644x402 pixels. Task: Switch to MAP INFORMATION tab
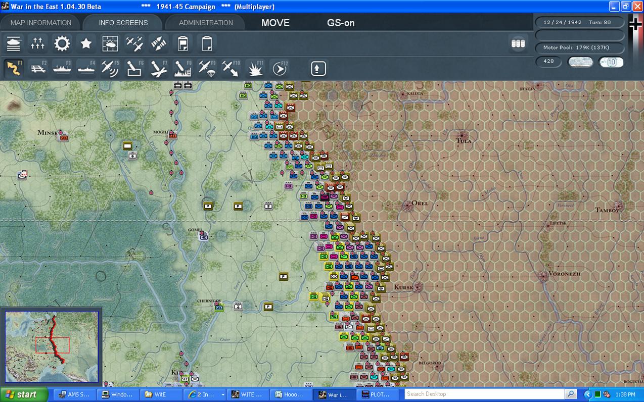click(41, 23)
